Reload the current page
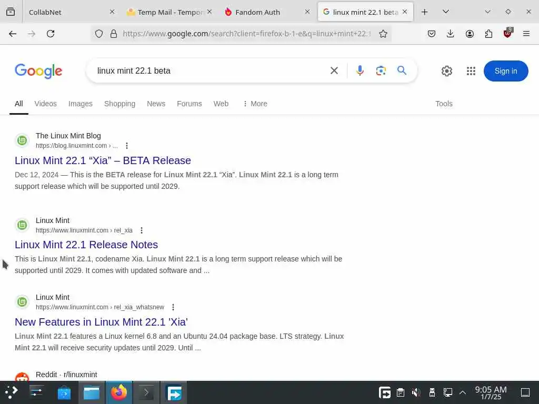Image resolution: width=539 pixels, height=404 pixels. point(51,34)
